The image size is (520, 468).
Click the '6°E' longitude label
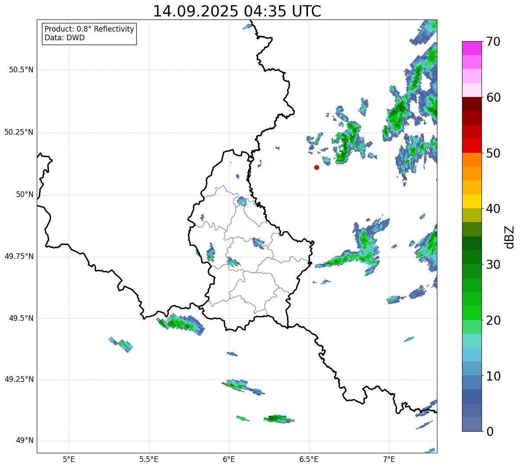(229, 459)
